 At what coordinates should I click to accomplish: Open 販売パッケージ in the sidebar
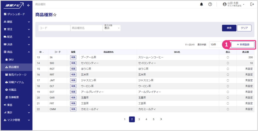coord(17,75)
